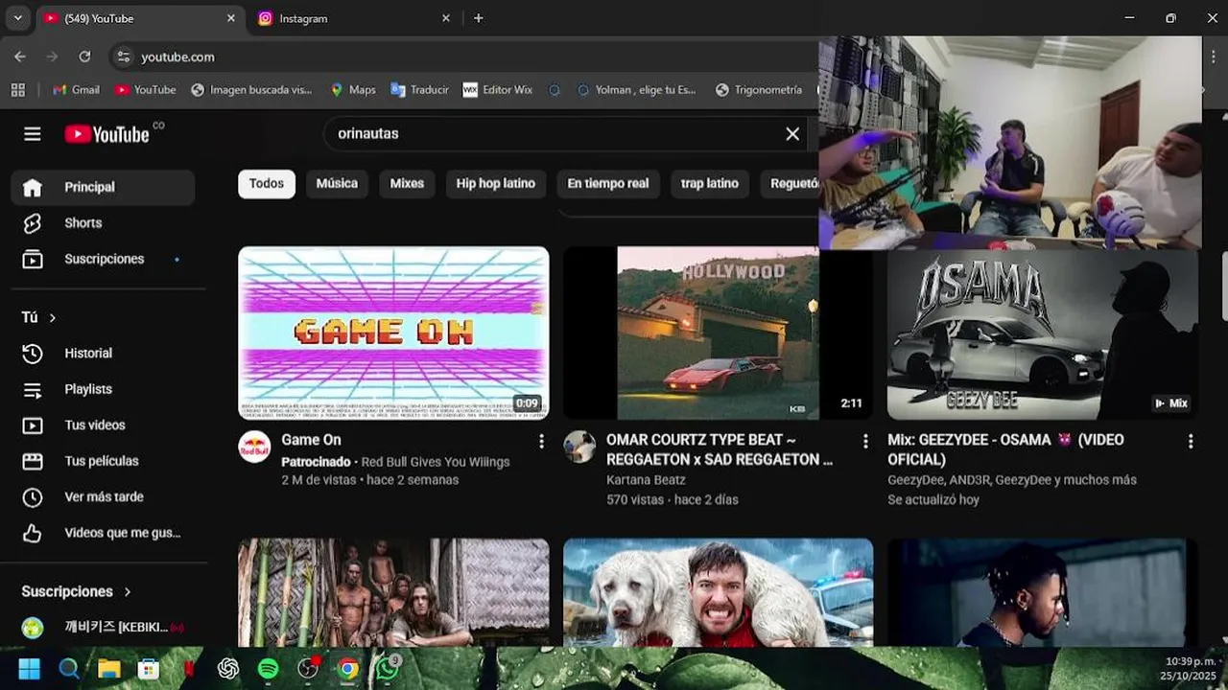
Task: Select the En tiempo real chip
Action: pos(608,183)
